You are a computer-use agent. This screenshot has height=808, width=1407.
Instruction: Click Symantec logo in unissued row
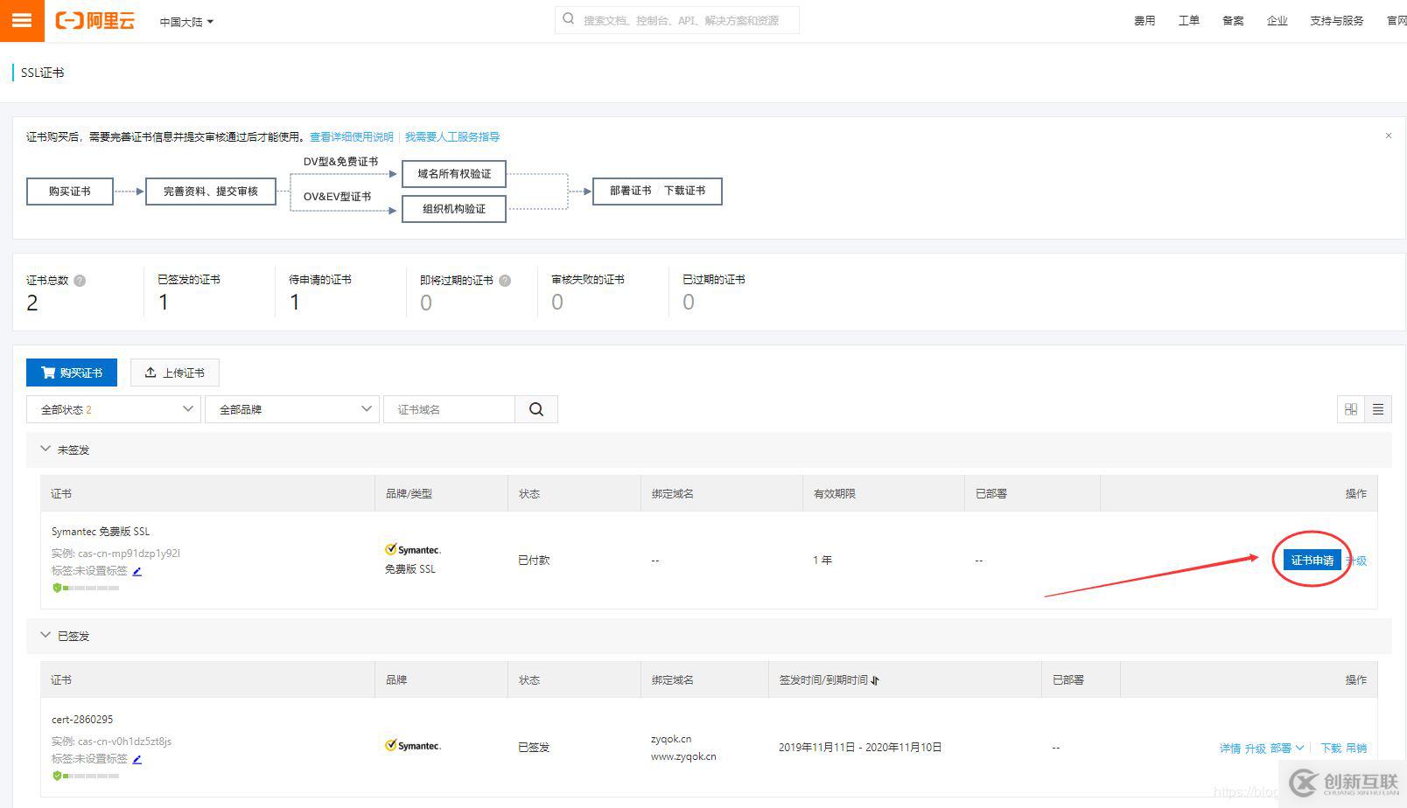(413, 550)
